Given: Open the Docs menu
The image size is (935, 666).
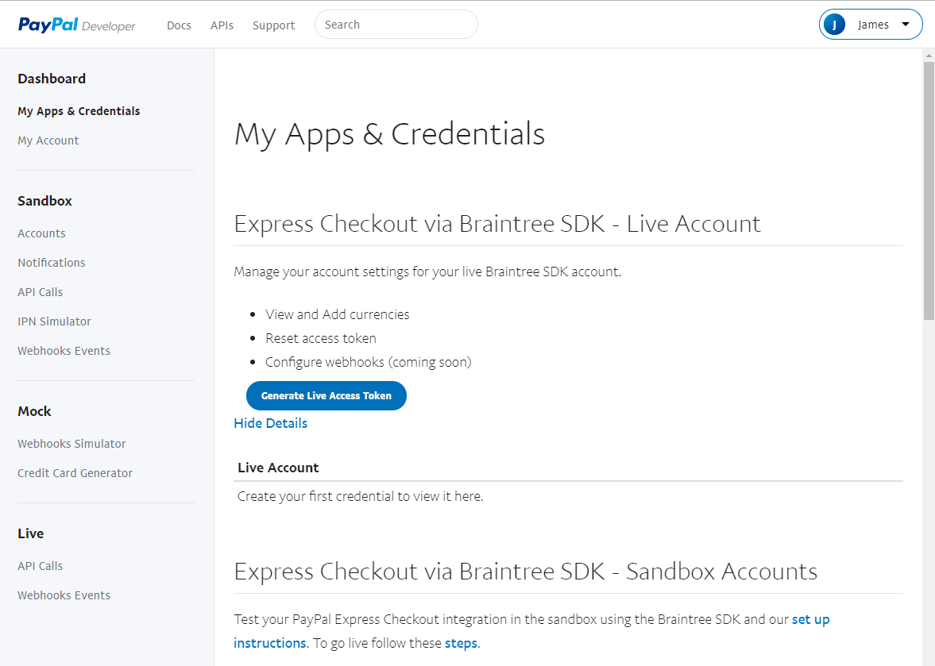Looking at the screenshot, I should point(179,25).
